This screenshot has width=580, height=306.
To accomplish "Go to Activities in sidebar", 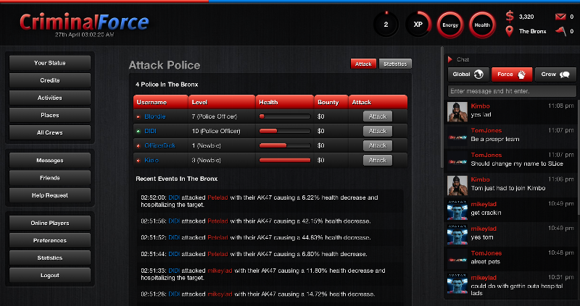I will 50,98.
